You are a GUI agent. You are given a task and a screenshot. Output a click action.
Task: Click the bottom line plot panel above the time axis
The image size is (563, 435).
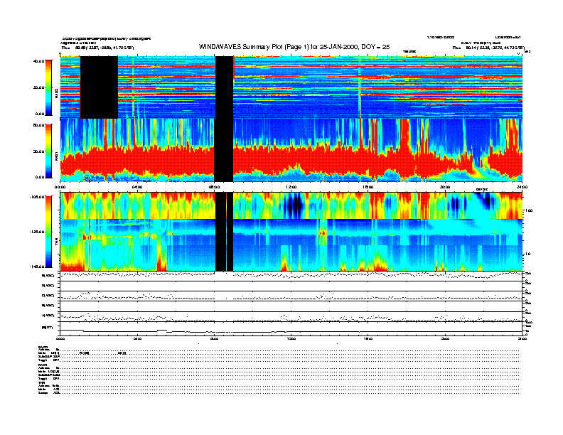point(291,328)
